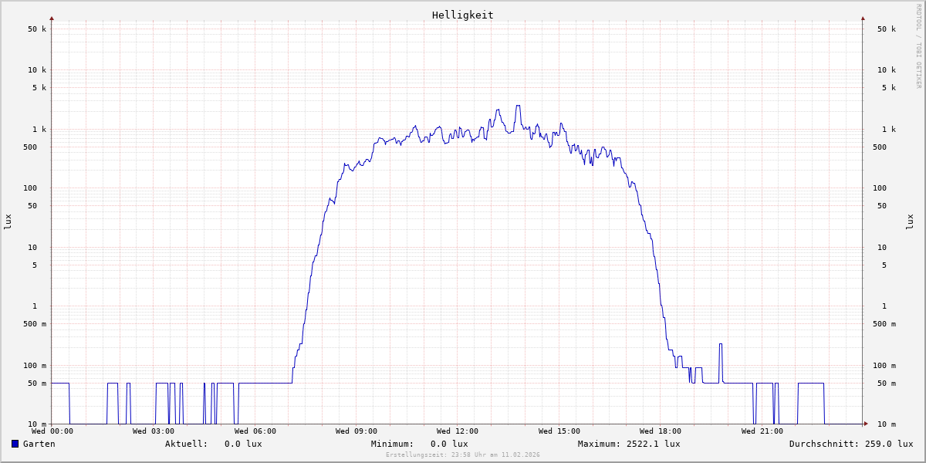Click the Wed 12:00 time axis label
The image size is (926, 463).
tap(457, 431)
